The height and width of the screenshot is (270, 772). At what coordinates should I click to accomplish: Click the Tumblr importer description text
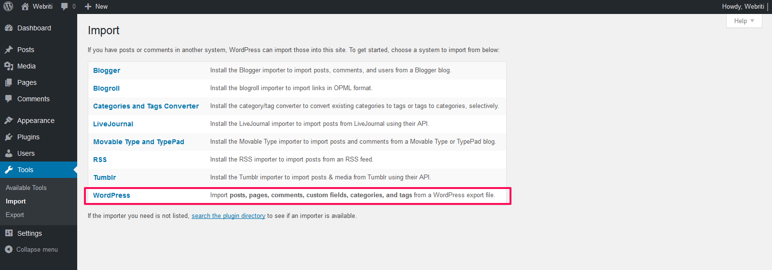point(320,177)
